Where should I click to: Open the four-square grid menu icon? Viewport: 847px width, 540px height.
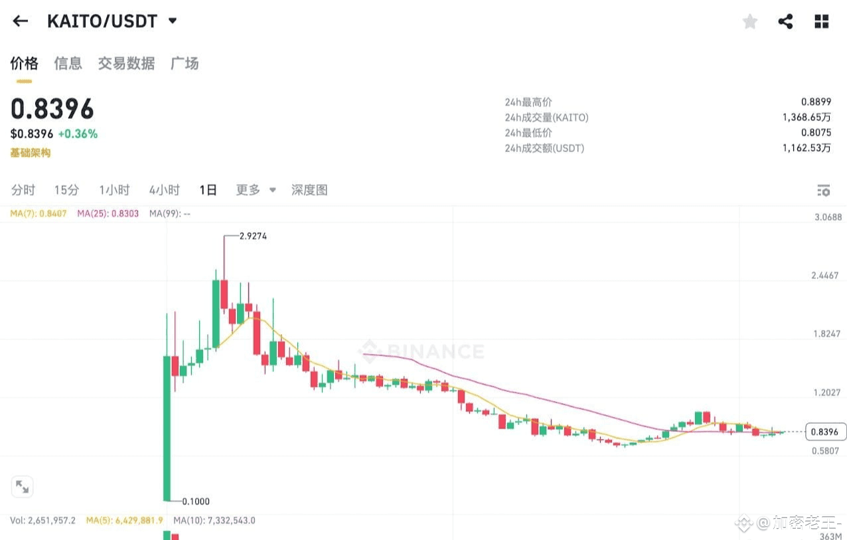point(822,21)
